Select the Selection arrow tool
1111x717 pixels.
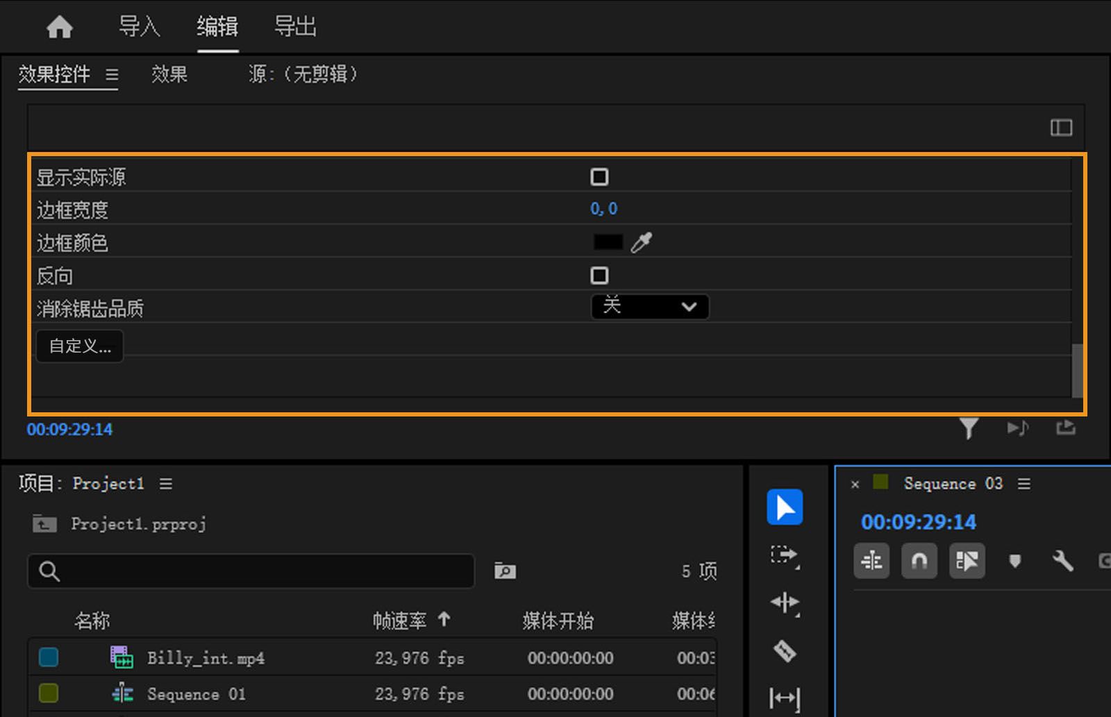point(785,507)
